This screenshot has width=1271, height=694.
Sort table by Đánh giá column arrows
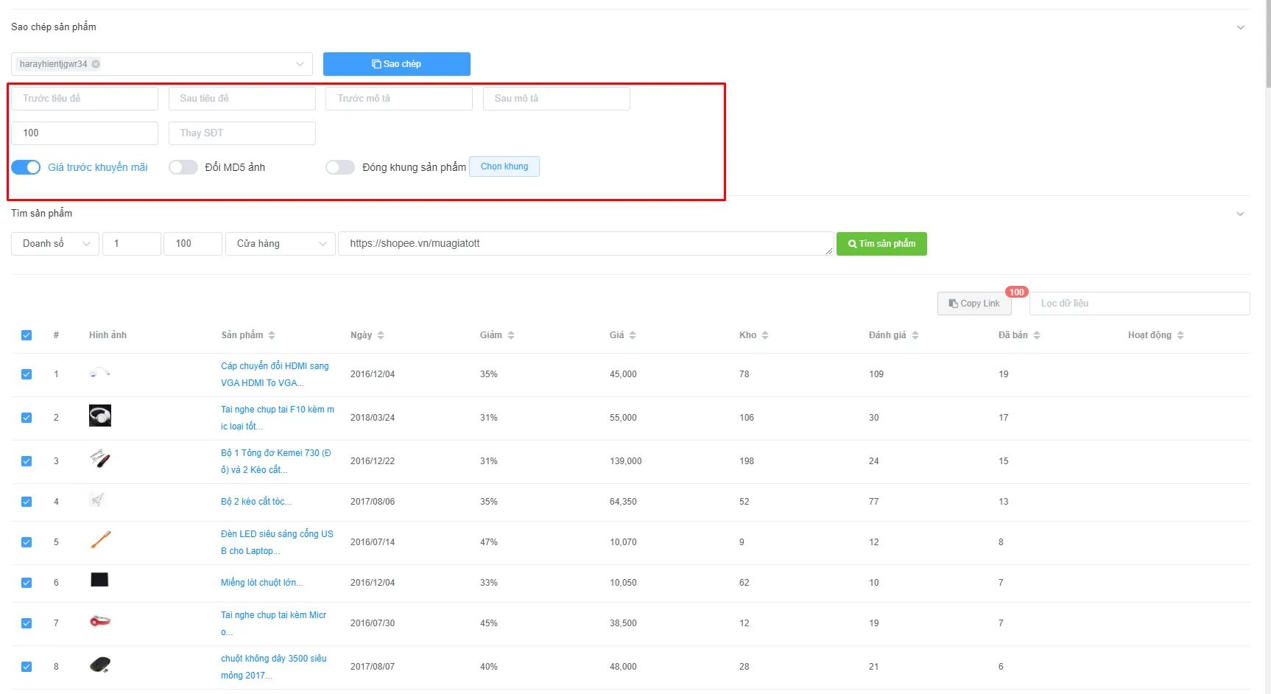tap(915, 335)
